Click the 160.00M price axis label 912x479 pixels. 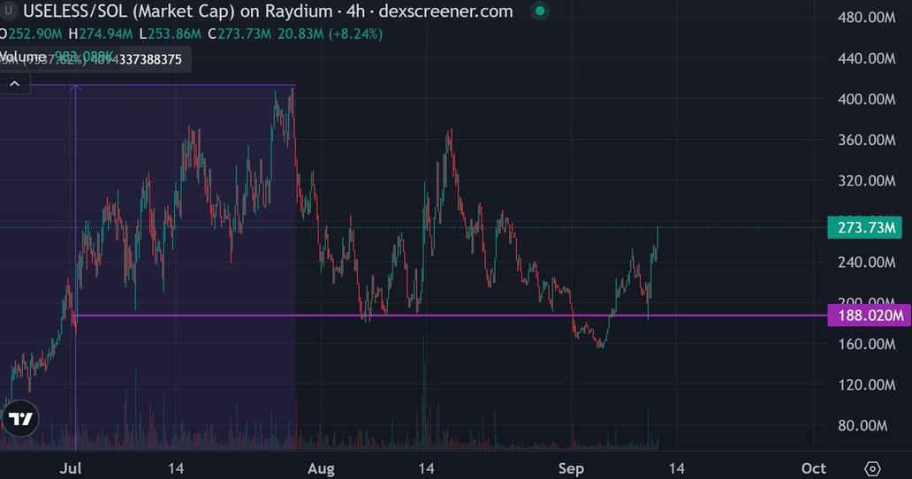click(867, 344)
